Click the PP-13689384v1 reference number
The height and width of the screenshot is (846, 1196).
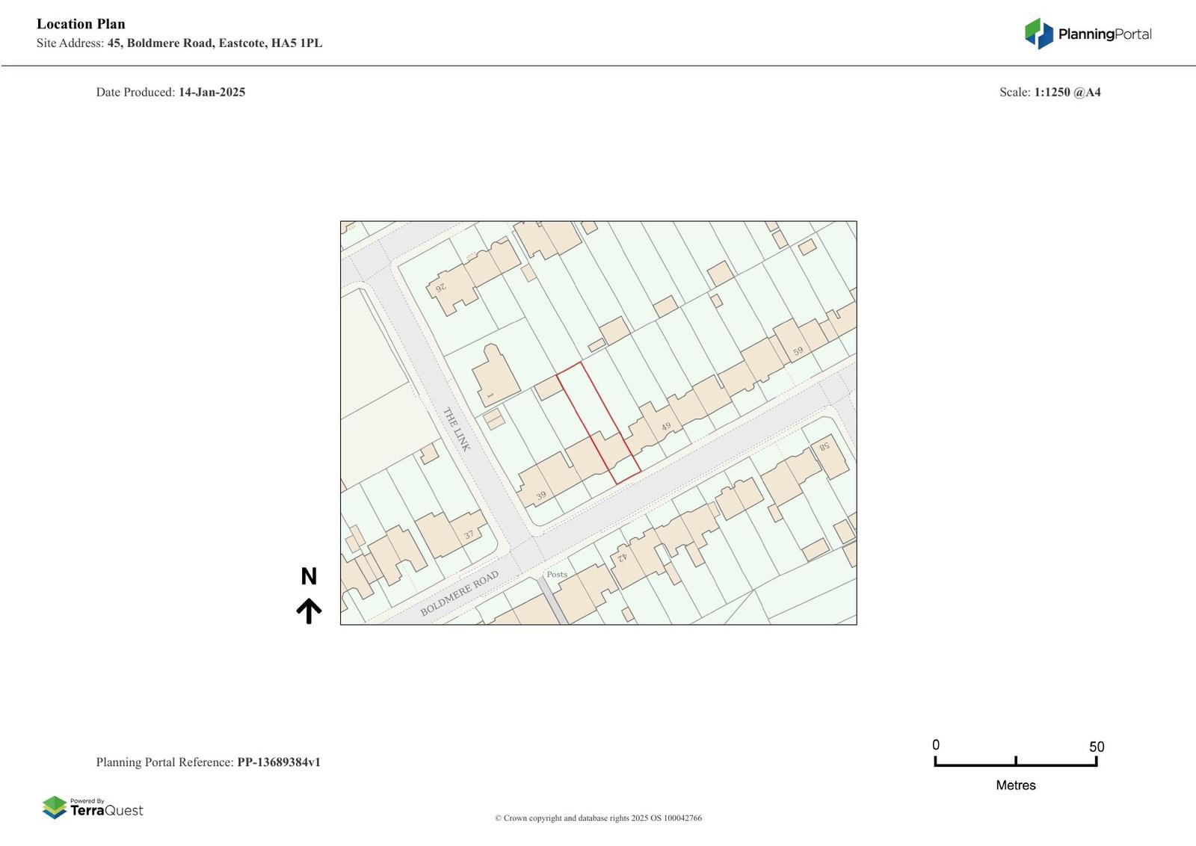(279, 762)
